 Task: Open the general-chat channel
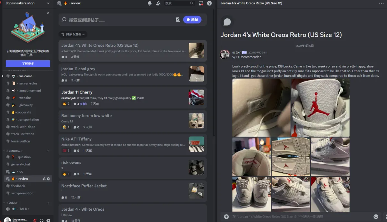pyautogui.click(x=28, y=164)
